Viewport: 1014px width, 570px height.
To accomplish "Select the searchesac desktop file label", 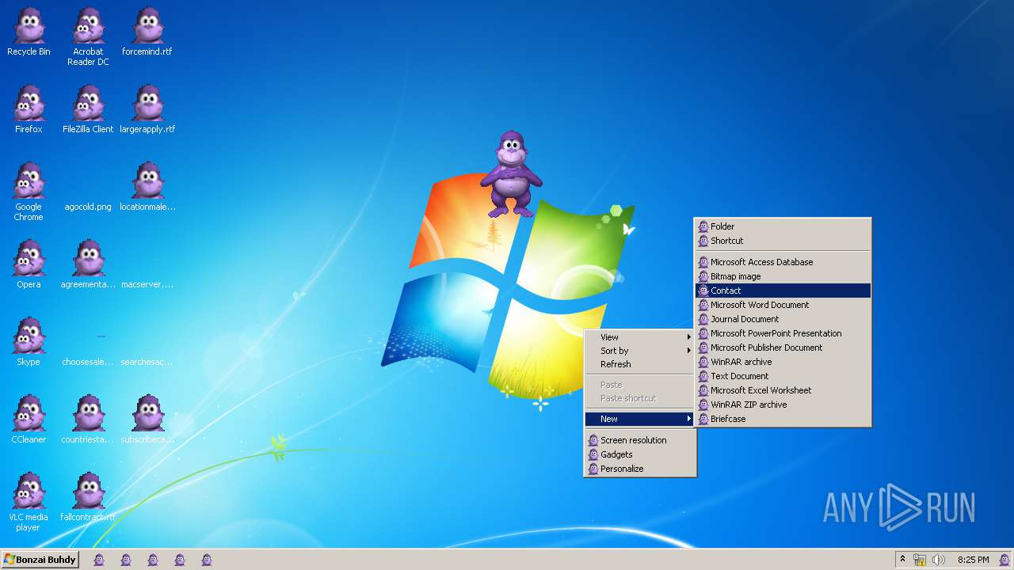I will point(147,362).
